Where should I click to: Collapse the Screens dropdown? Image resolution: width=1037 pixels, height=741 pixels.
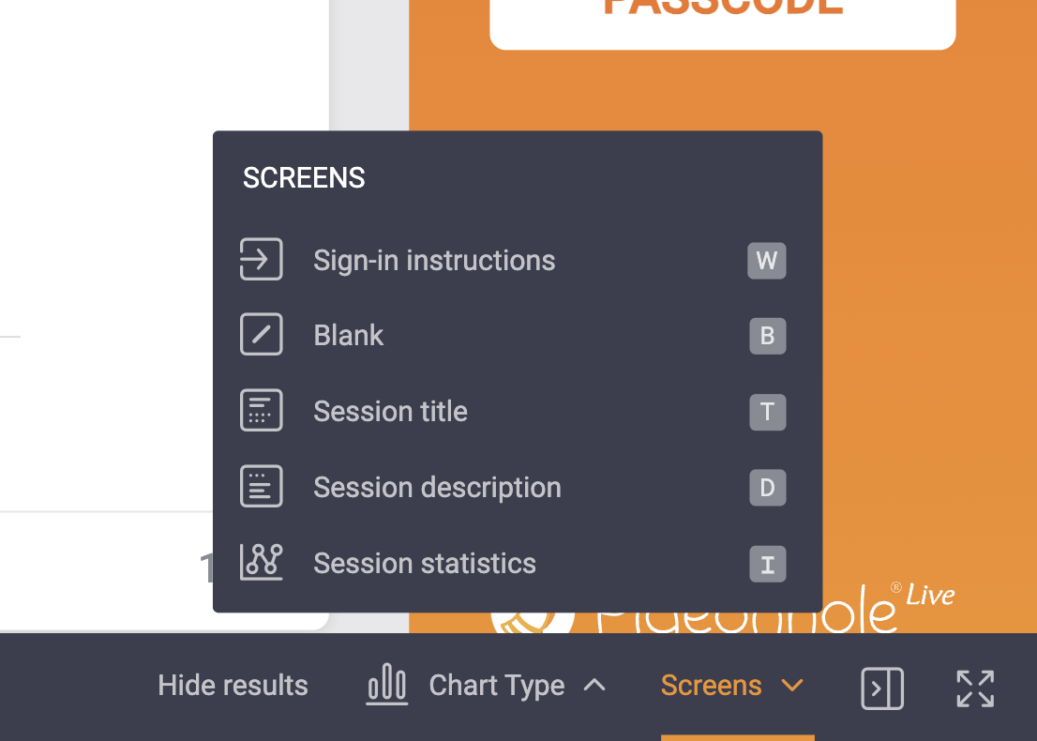pyautogui.click(x=731, y=686)
